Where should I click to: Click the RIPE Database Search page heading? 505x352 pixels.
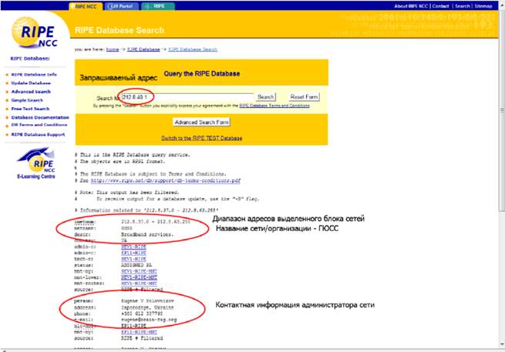coord(120,30)
